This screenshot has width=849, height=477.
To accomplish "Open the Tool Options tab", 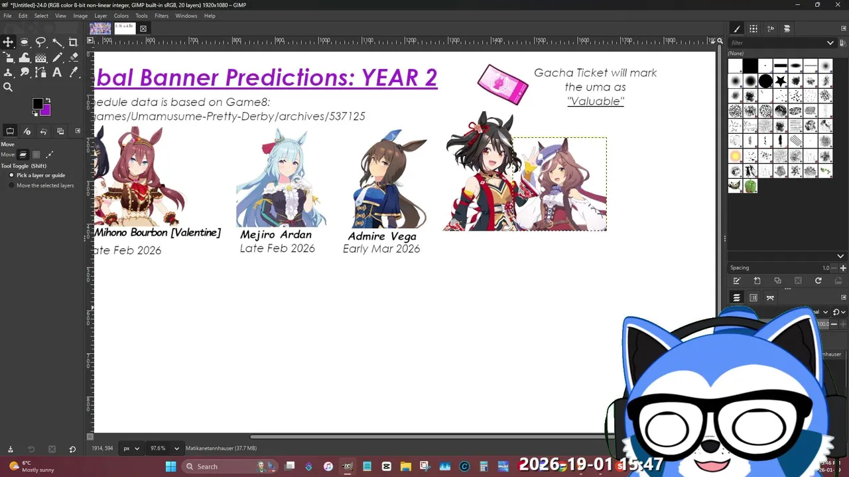I will click(x=10, y=131).
